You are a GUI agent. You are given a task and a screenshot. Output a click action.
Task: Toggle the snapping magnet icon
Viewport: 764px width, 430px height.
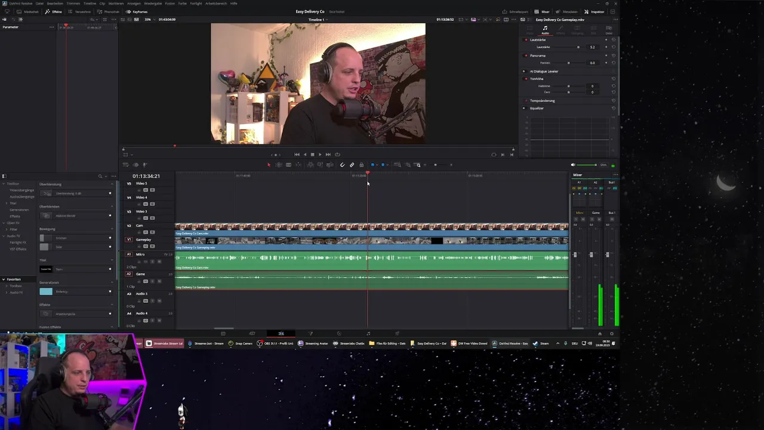(x=343, y=165)
